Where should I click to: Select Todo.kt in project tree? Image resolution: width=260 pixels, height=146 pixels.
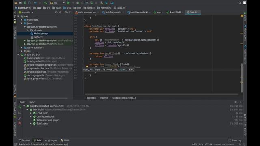click(38, 37)
